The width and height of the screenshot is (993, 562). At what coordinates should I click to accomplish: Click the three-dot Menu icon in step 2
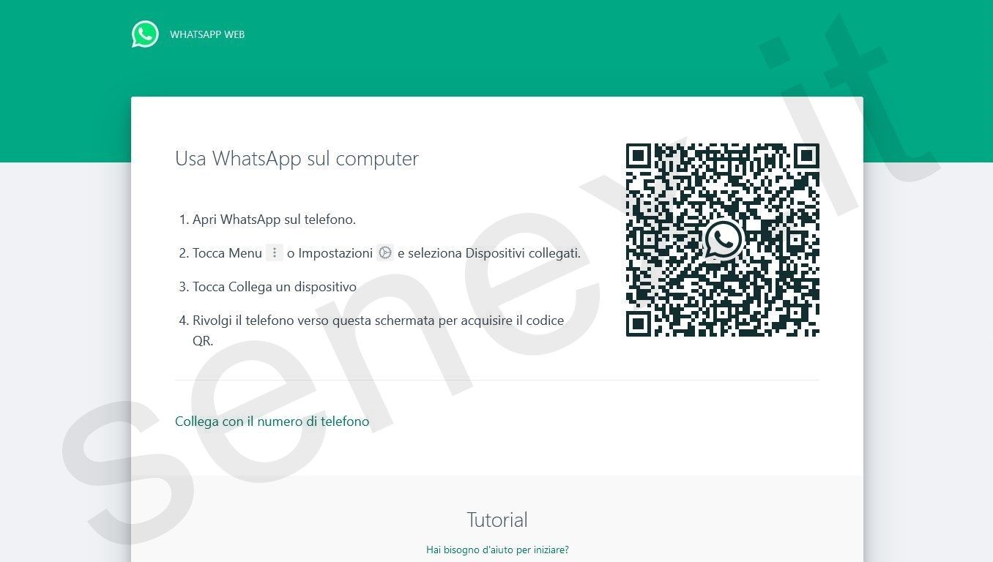click(275, 252)
